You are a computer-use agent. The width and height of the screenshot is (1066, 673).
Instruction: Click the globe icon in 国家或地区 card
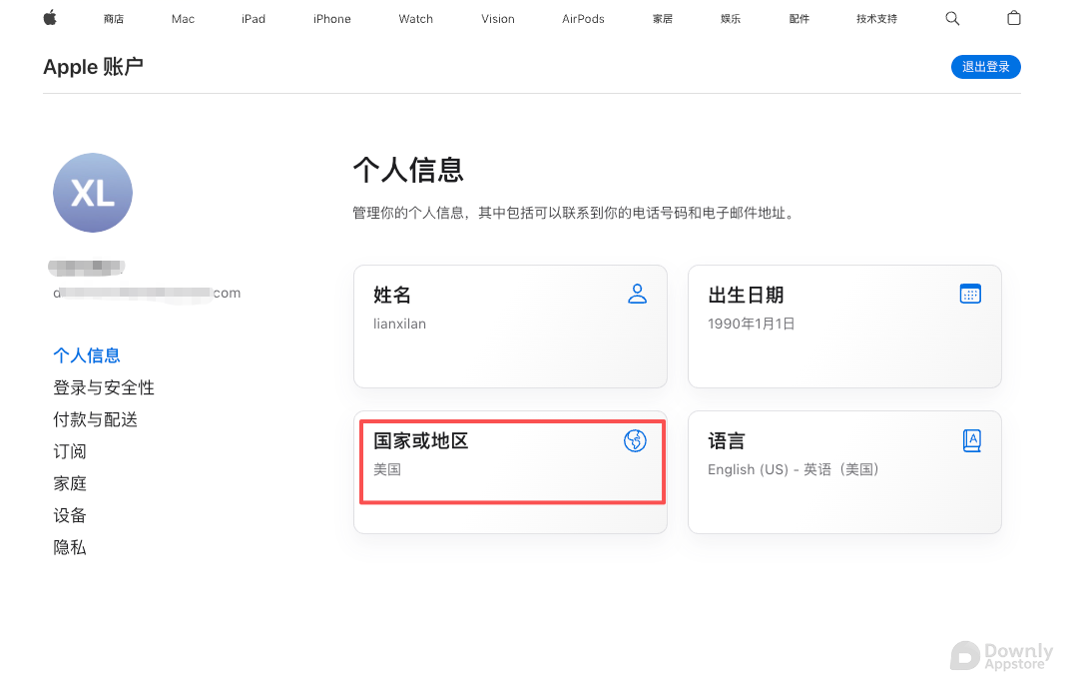[635, 440]
